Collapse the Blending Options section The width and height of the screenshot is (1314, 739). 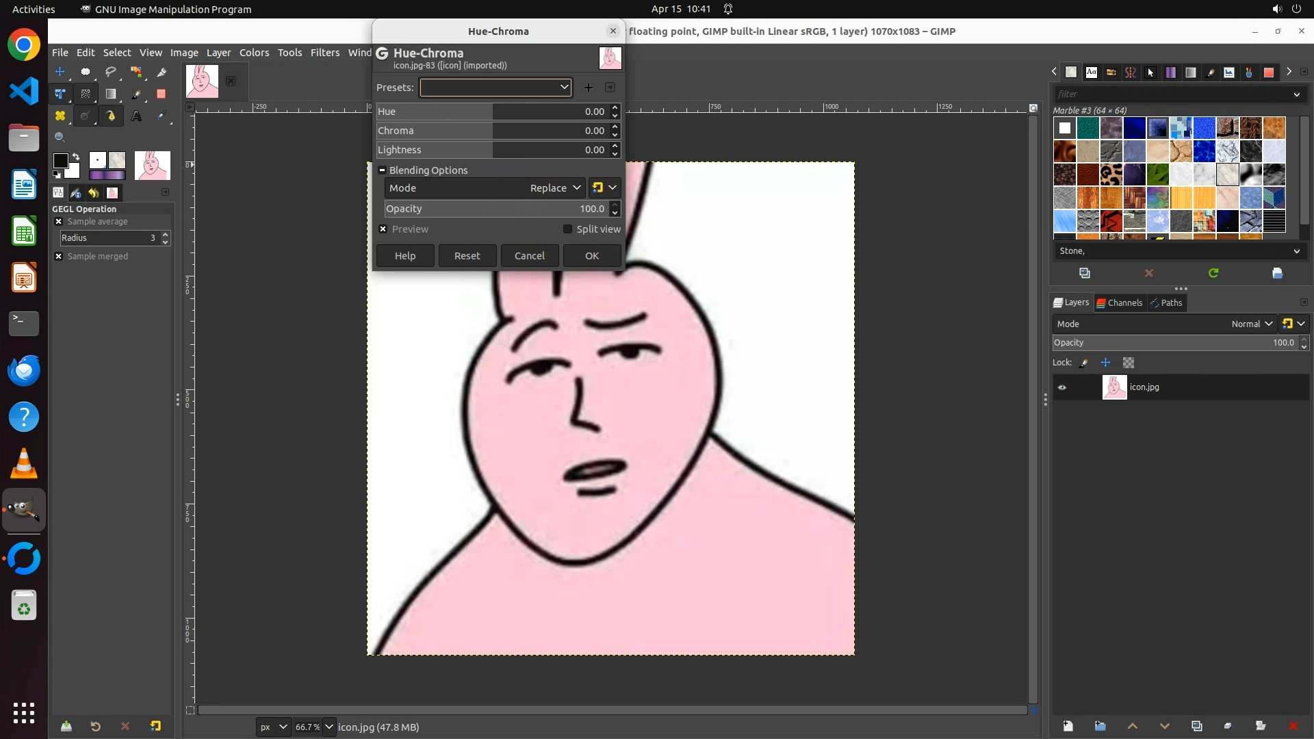383,170
